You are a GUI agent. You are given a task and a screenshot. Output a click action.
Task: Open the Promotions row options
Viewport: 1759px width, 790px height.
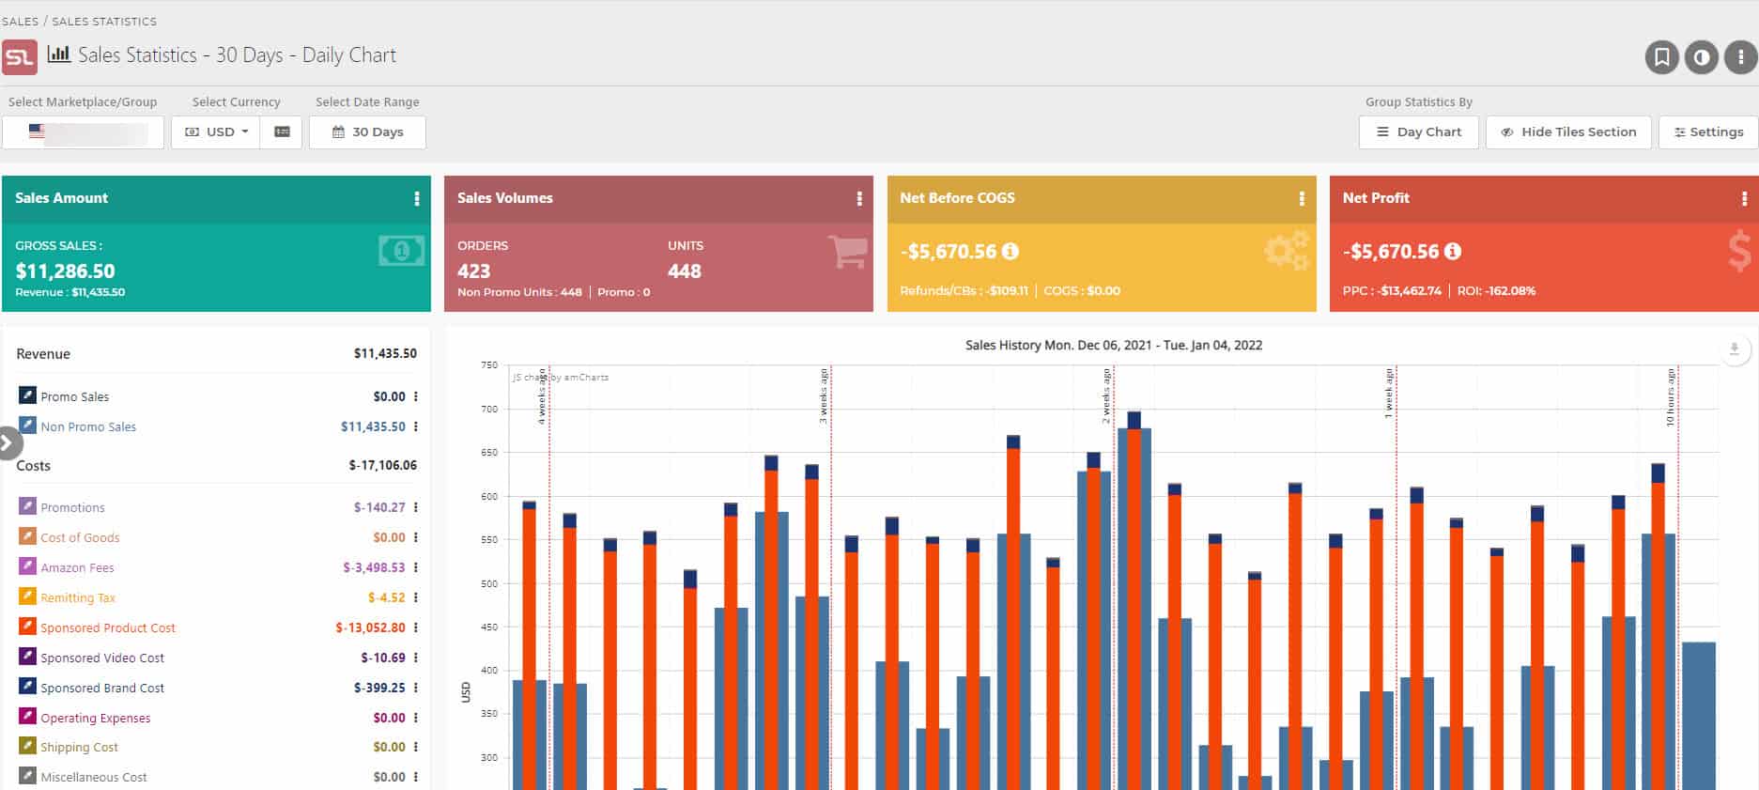click(416, 507)
